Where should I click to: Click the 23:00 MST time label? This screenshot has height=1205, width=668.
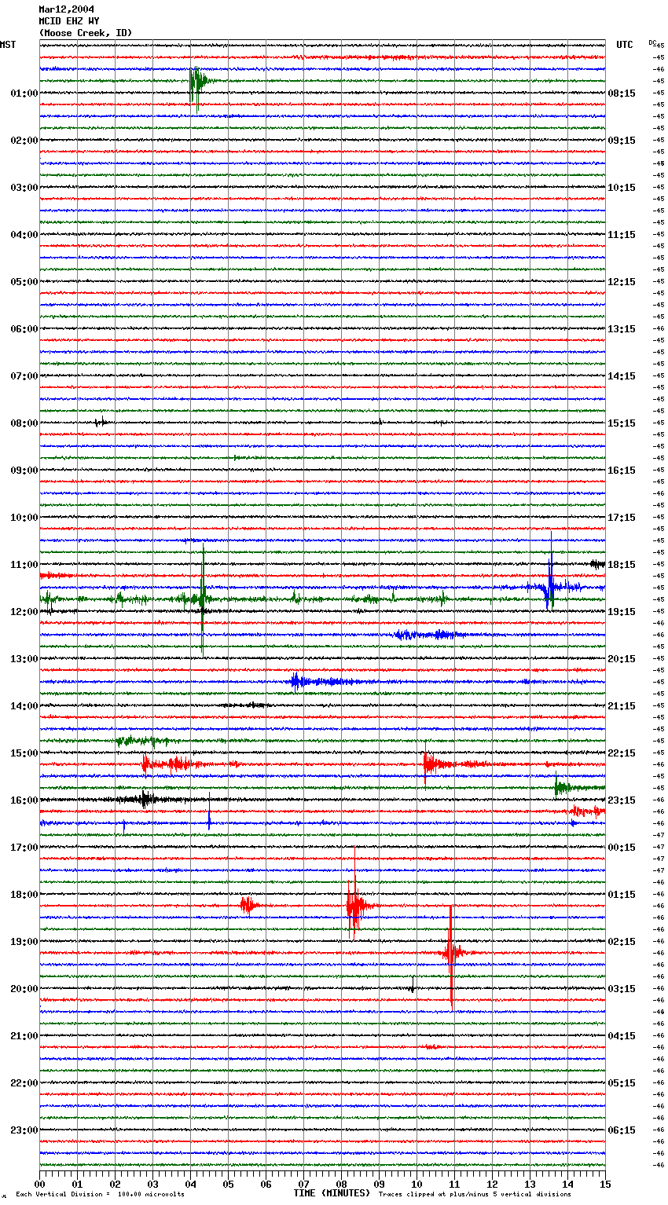(24, 1130)
